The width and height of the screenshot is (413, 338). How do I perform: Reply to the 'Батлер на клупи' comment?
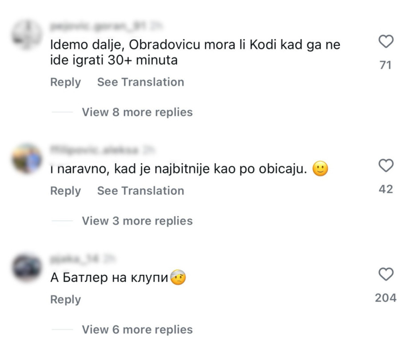[65, 300]
